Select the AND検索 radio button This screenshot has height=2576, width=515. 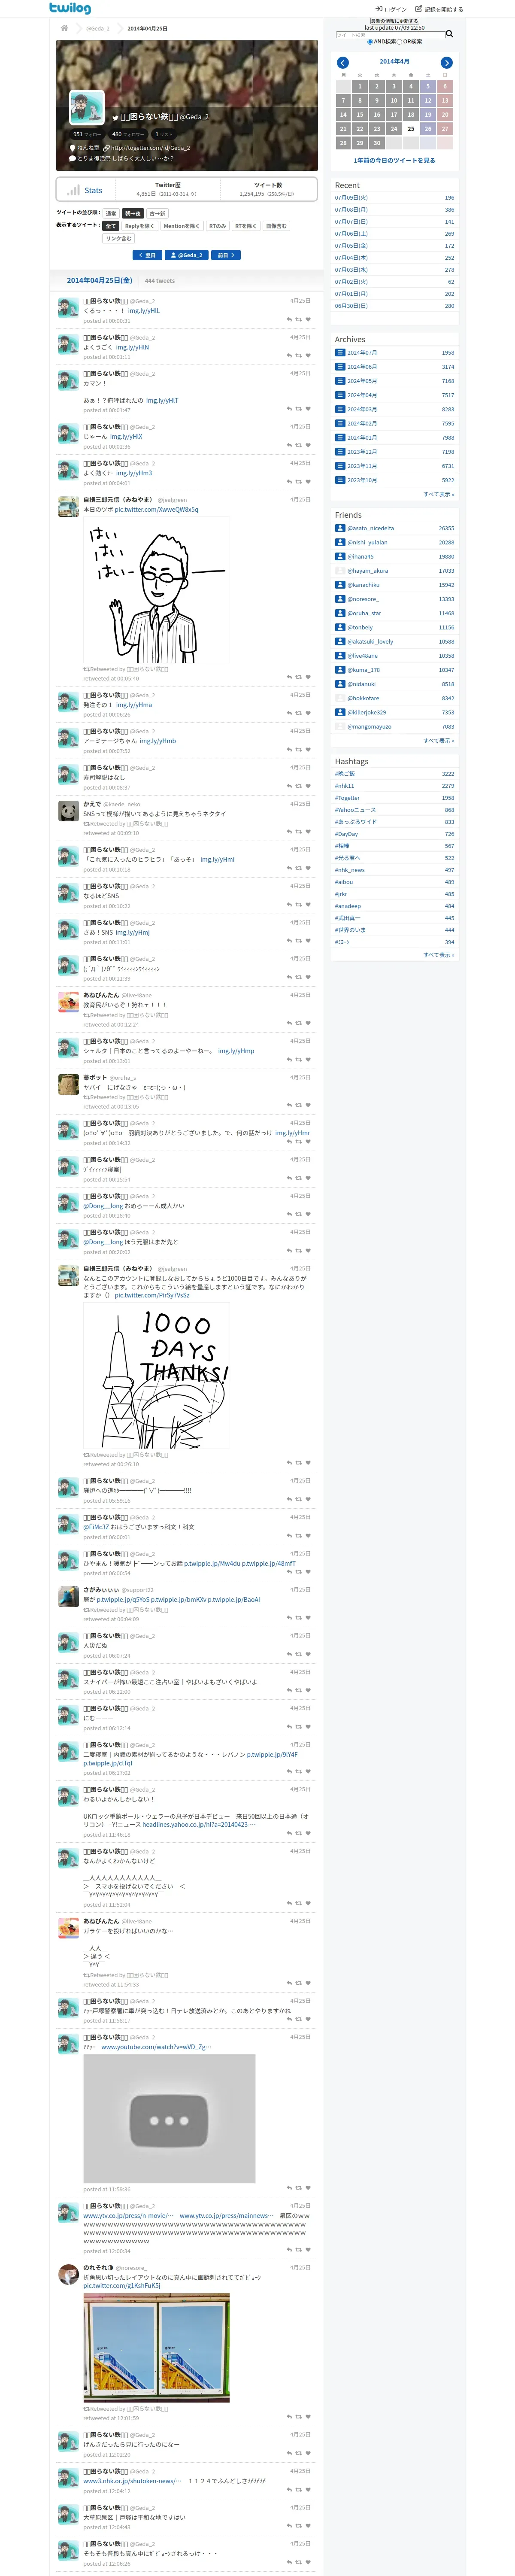click(x=370, y=42)
